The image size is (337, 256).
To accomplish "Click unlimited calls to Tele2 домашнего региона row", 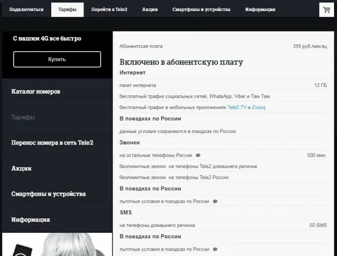I will pos(188,166).
